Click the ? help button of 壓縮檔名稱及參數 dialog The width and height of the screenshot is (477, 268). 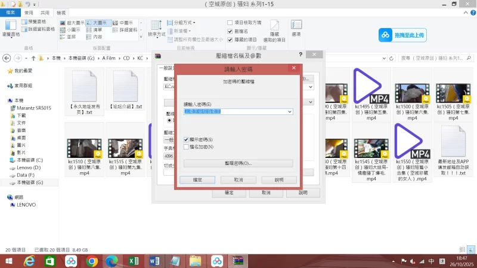click(301, 54)
